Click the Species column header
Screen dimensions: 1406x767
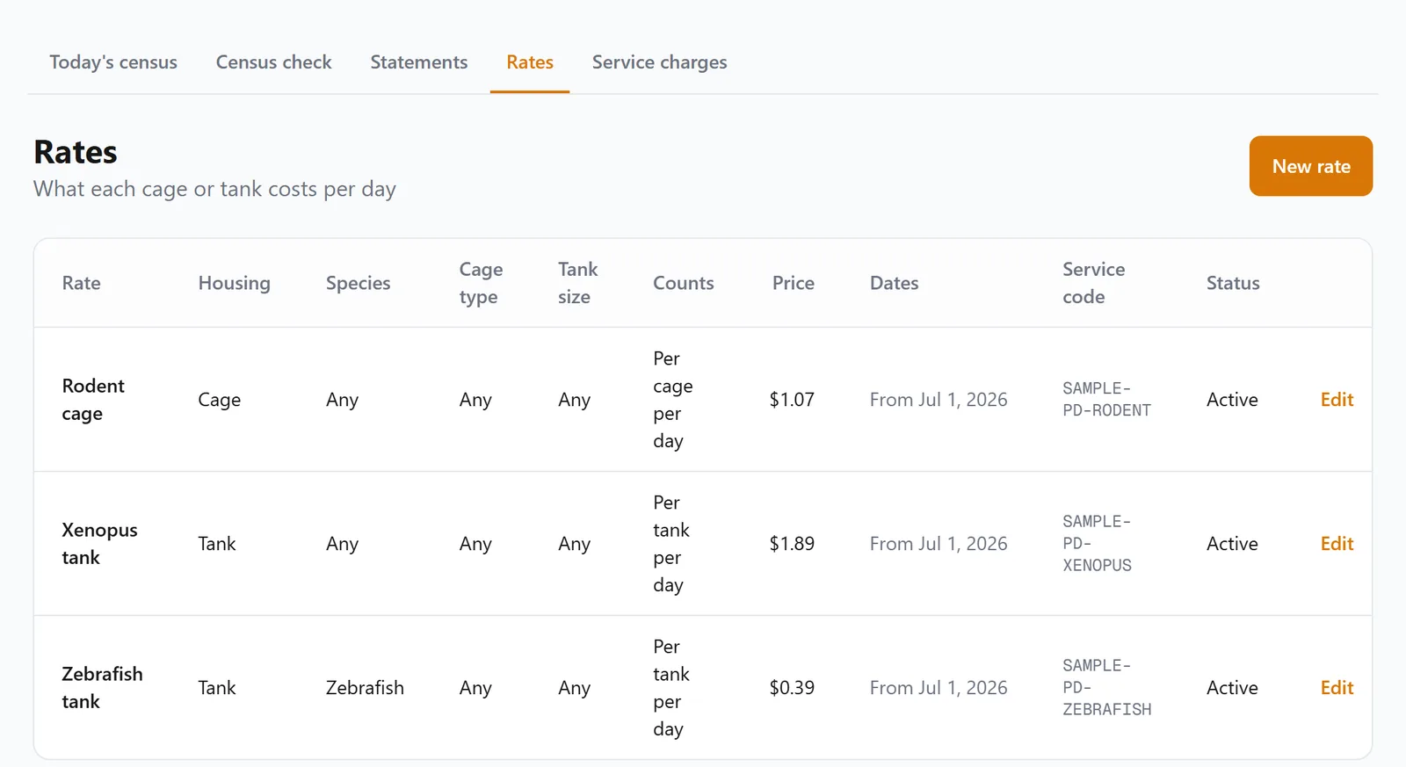358,283
